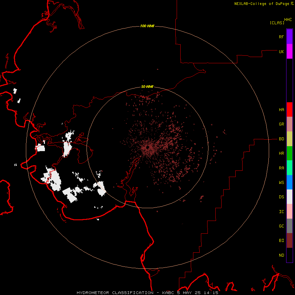Click the KABC station identifier

[168, 293]
